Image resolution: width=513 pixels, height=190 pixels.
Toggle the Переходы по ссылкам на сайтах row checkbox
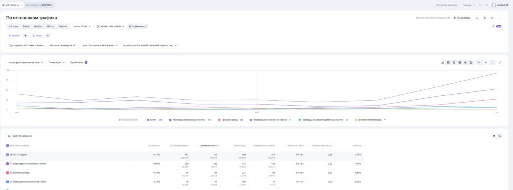click(8, 182)
